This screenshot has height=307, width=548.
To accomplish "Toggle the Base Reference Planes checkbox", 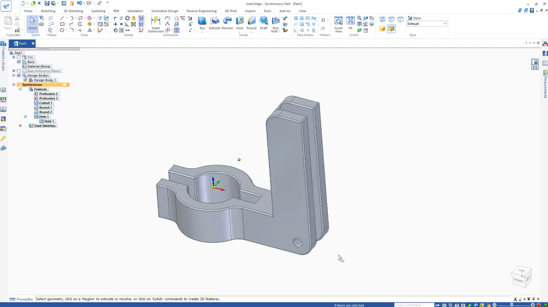I will [x=19, y=71].
